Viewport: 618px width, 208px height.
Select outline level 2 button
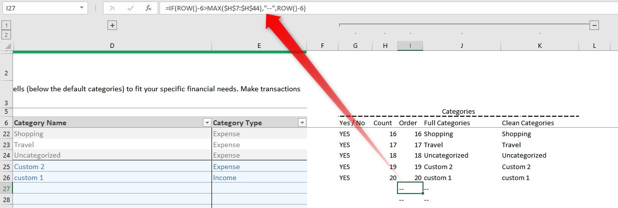tap(6, 35)
